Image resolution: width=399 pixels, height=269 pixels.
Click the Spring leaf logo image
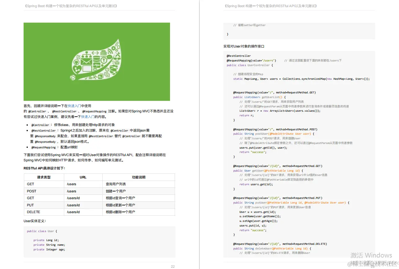(x=97, y=61)
